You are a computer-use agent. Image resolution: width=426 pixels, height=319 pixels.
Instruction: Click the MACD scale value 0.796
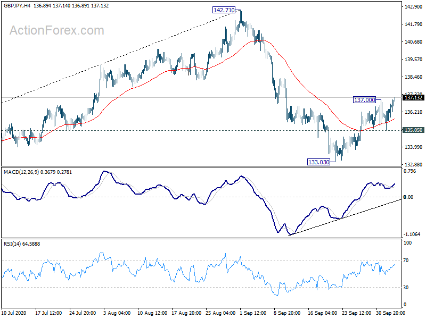[409, 171]
